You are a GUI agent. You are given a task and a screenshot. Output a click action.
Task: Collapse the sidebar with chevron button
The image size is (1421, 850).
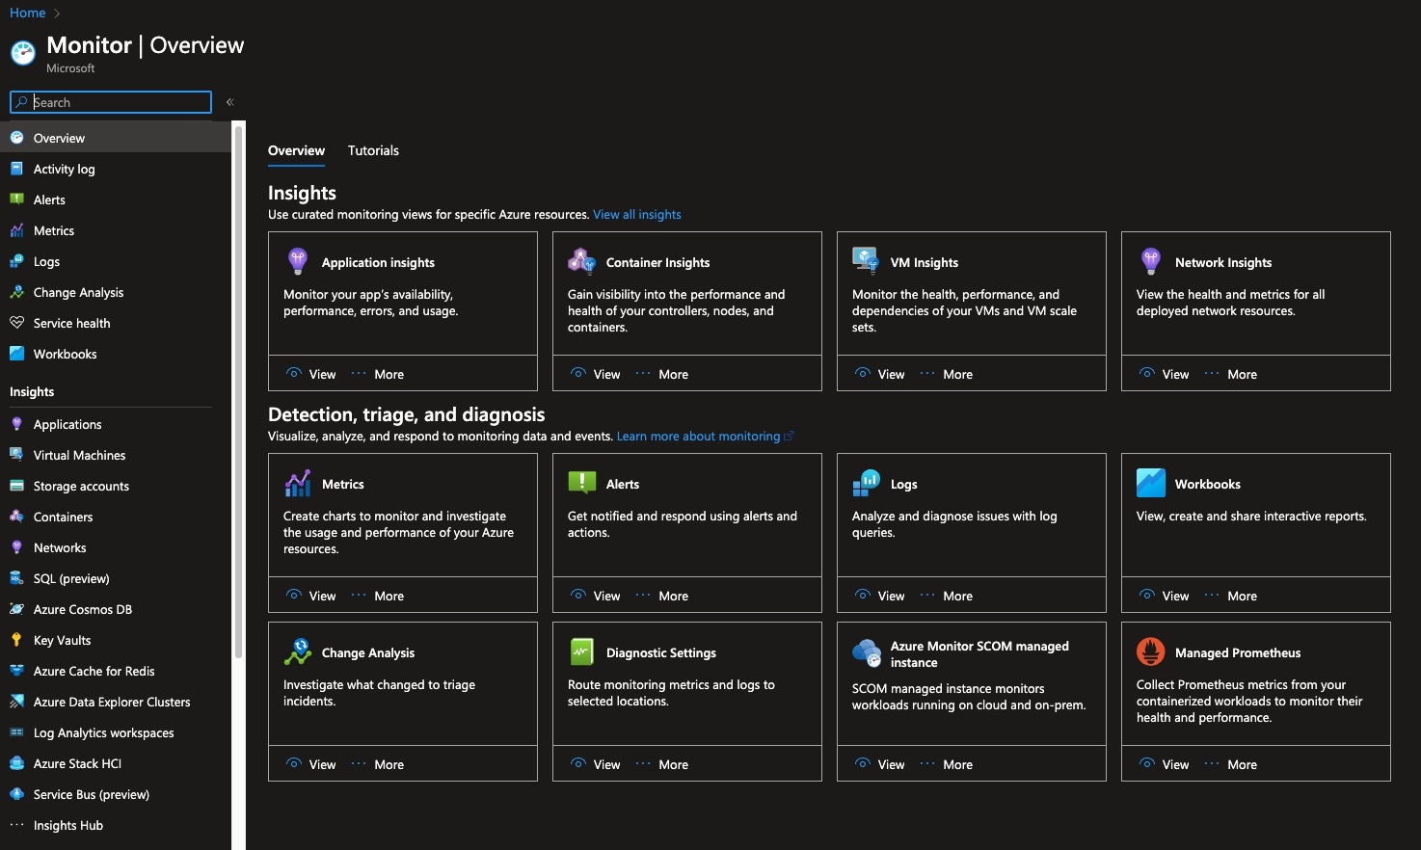[x=229, y=102]
